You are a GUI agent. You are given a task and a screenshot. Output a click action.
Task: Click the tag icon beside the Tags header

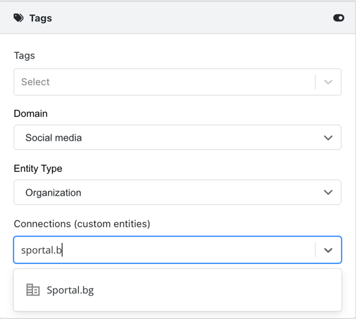[18, 18]
